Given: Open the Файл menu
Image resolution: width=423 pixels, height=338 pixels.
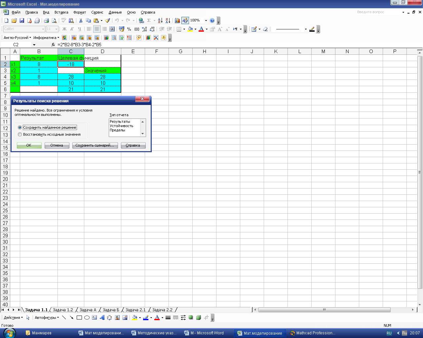Looking at the screenshot, I should 16,12.
